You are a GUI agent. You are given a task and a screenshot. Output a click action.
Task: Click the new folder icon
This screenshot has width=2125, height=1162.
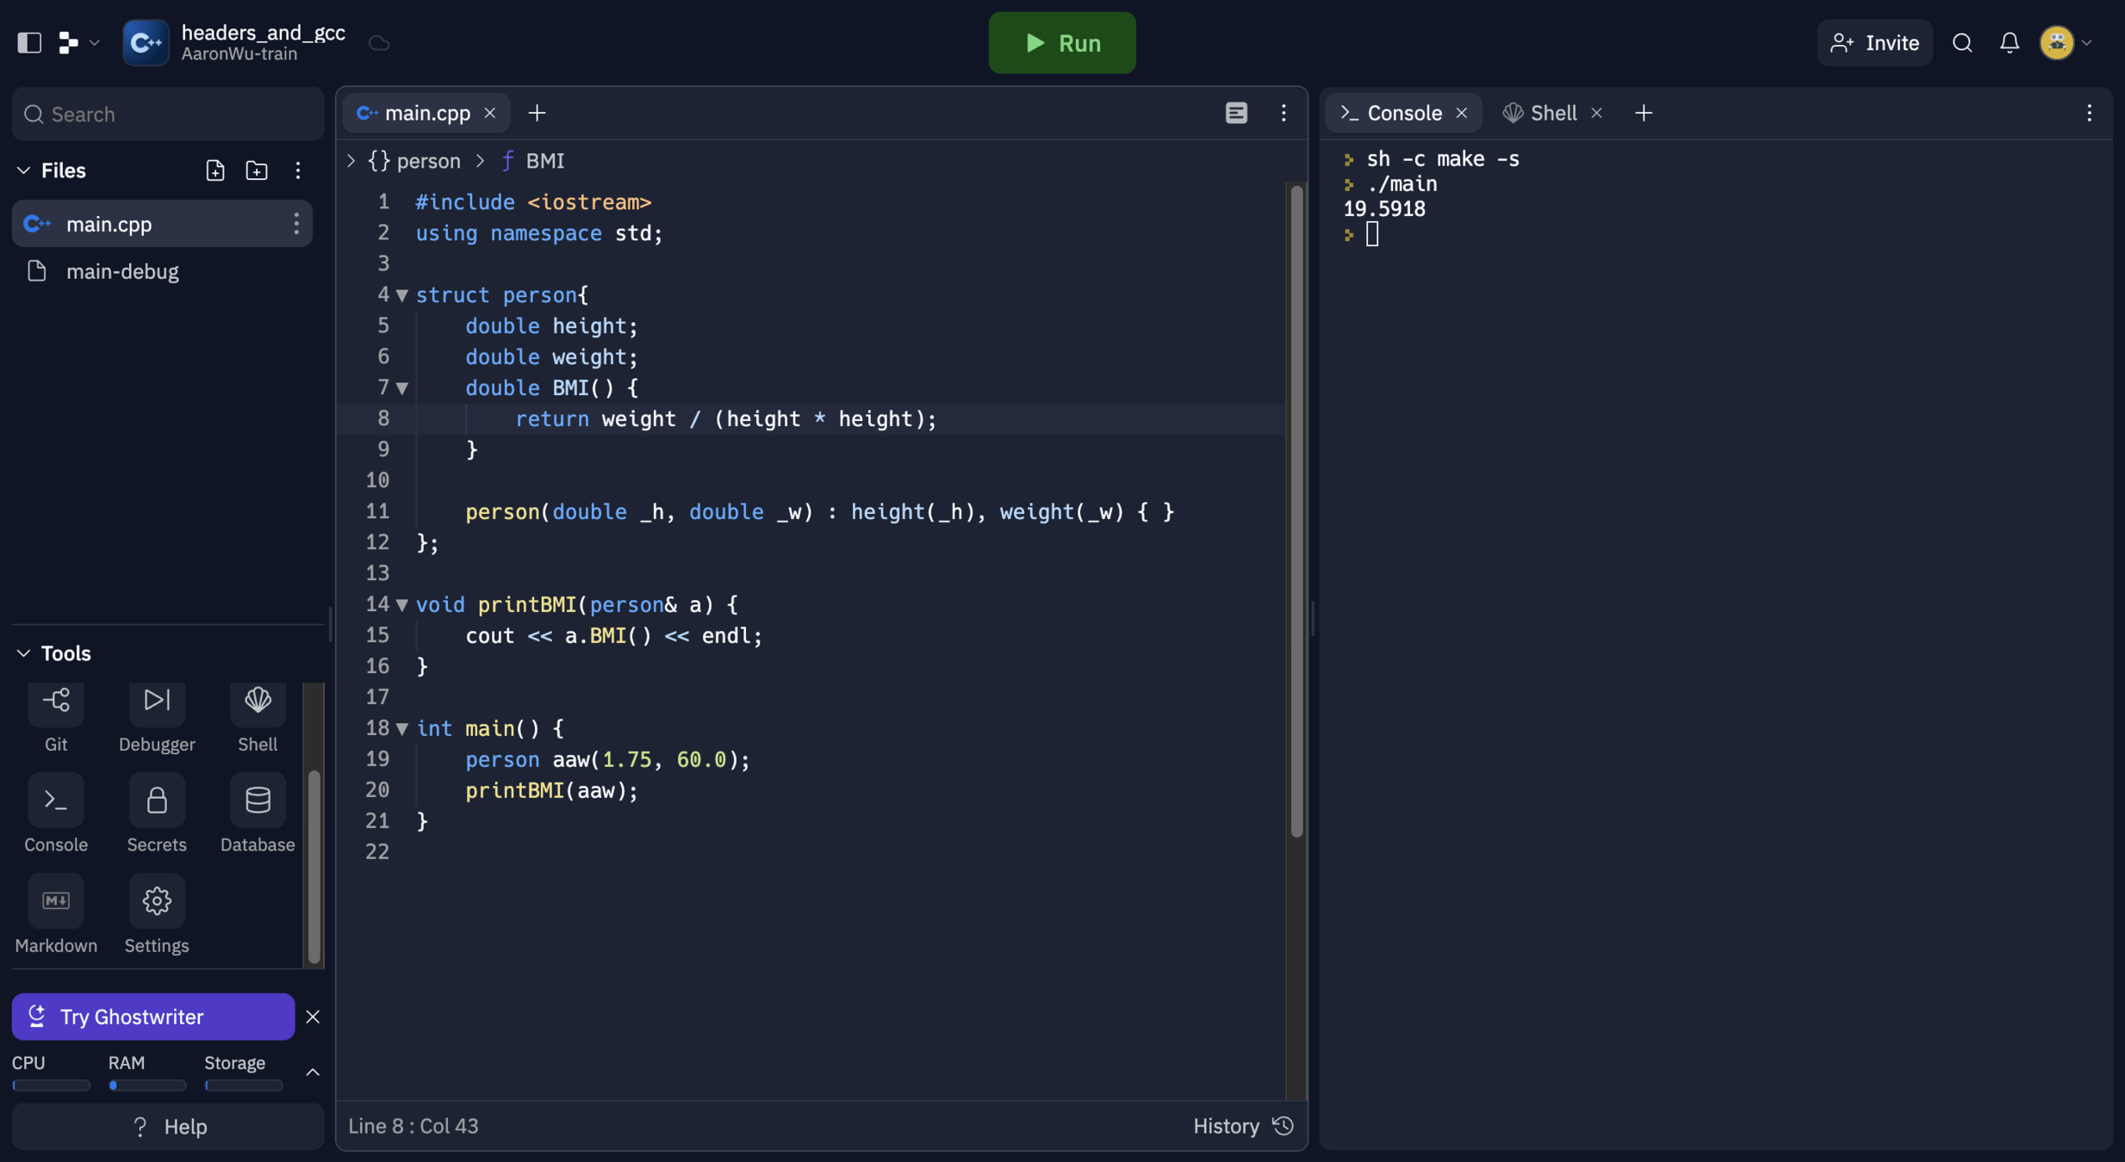tap(257, 170)
